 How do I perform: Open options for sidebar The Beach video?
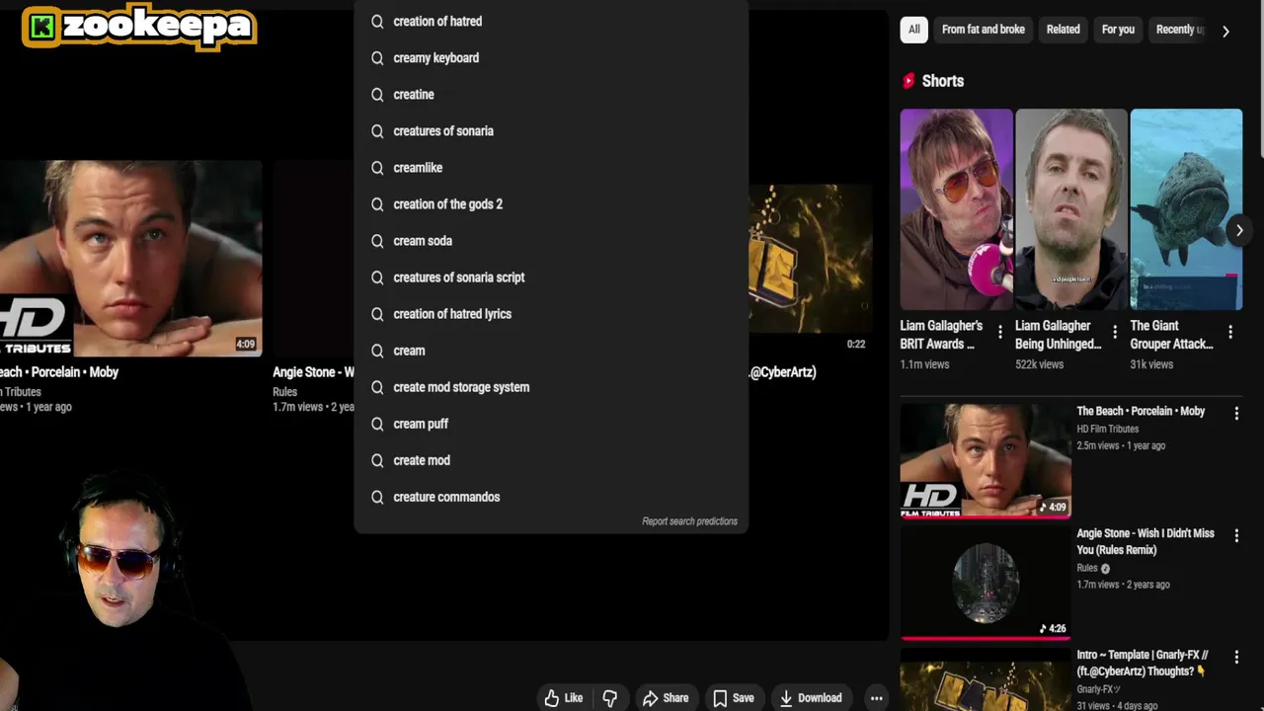[1236, 414]
